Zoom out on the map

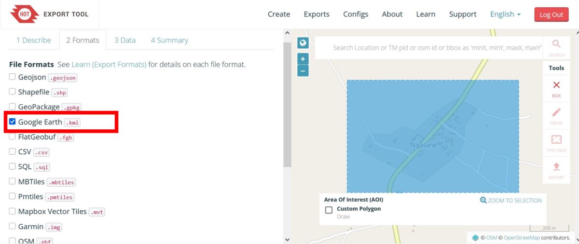[303, 71]
